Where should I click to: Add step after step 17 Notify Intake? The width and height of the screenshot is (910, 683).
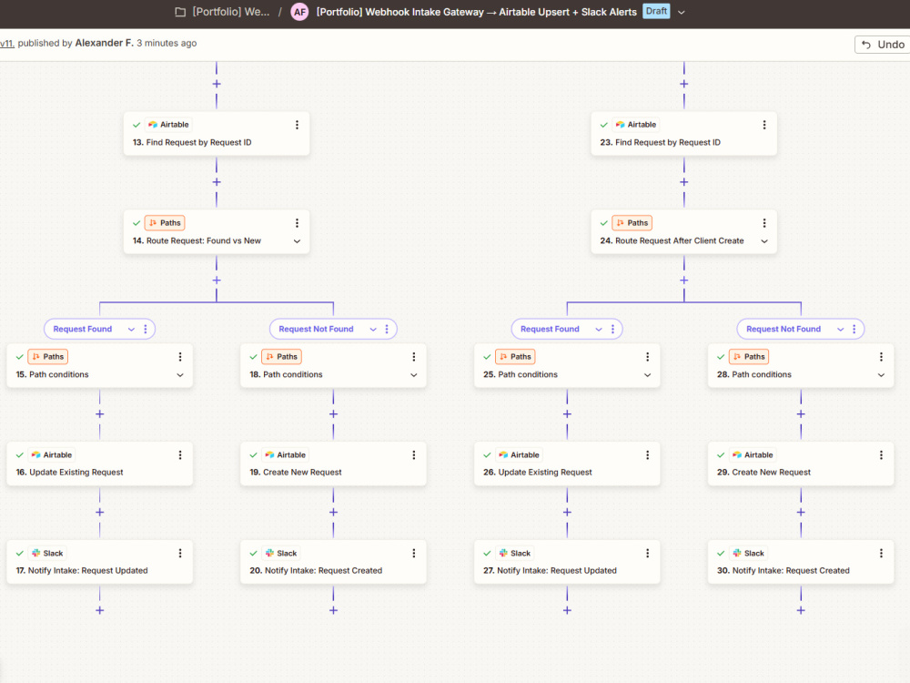tap(100, 610)
